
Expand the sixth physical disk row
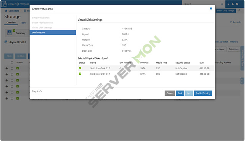tap(7, 98)
